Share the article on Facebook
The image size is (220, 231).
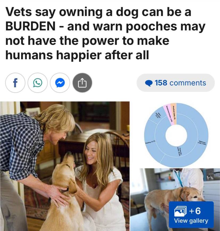point(15,83)
